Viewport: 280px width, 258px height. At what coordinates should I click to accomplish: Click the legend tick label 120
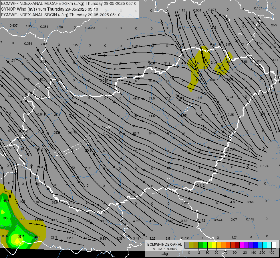(x=244, y=253)
